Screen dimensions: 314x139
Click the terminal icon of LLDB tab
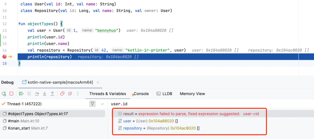[x=158, y=94]
